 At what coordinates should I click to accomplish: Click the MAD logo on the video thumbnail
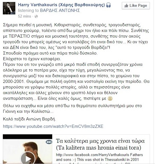click(49, 142)
